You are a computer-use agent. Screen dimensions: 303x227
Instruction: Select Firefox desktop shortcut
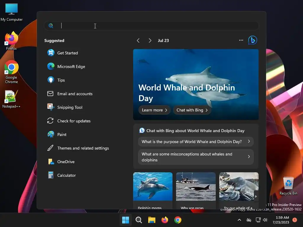click(12, 41)
